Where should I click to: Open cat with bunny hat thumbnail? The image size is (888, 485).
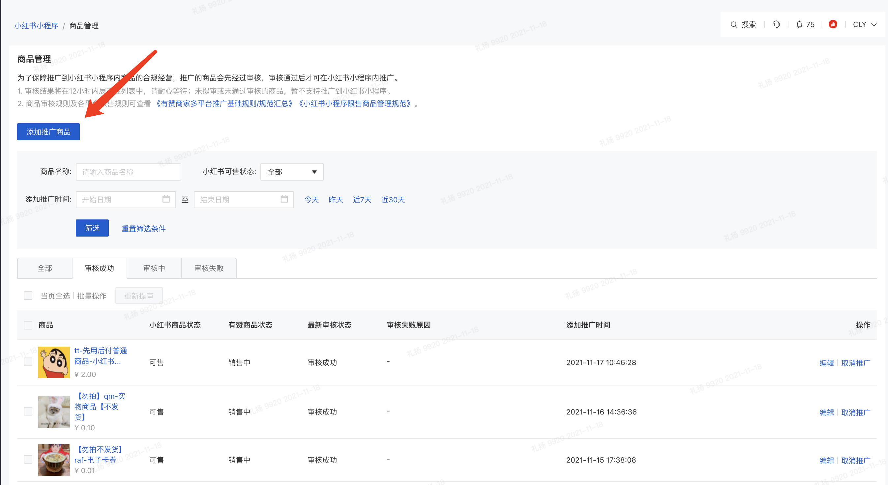(x=54, y=412)
